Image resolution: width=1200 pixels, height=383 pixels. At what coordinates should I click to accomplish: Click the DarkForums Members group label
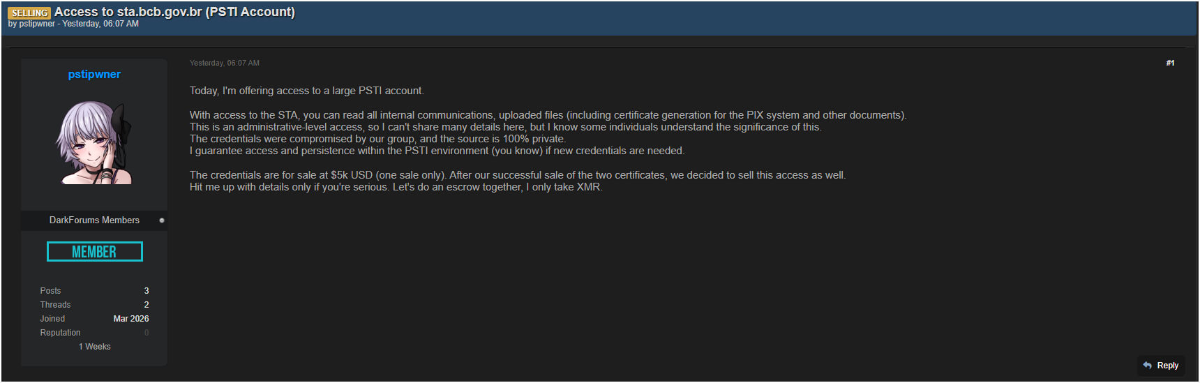[x=94, y=220]
